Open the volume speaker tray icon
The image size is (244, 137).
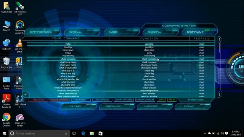tap(222, 133)
